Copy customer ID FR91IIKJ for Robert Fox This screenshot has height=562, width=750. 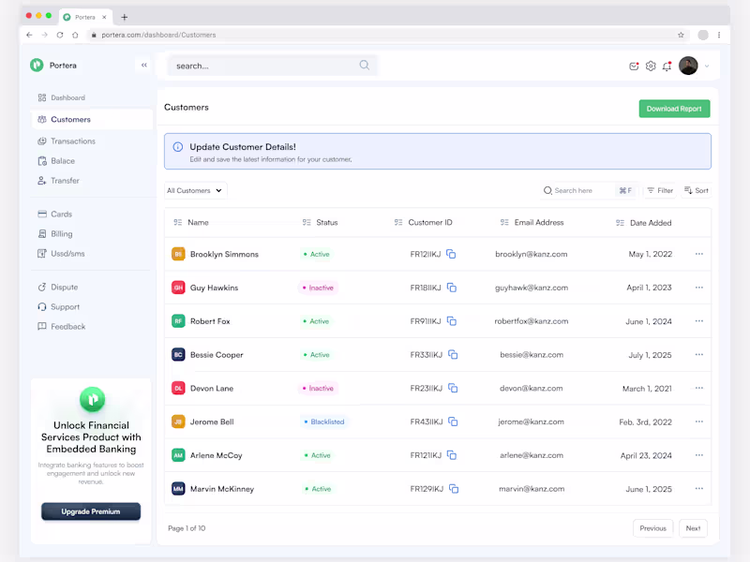pyautogui.click(x=452, y=320)
